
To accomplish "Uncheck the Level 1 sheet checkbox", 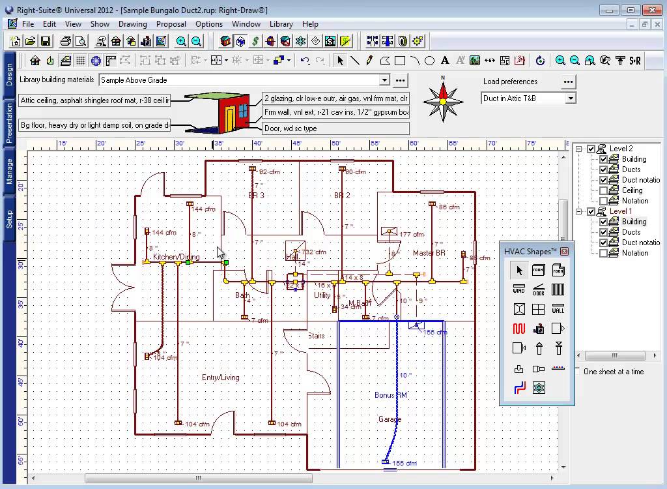I will point(591,211).
